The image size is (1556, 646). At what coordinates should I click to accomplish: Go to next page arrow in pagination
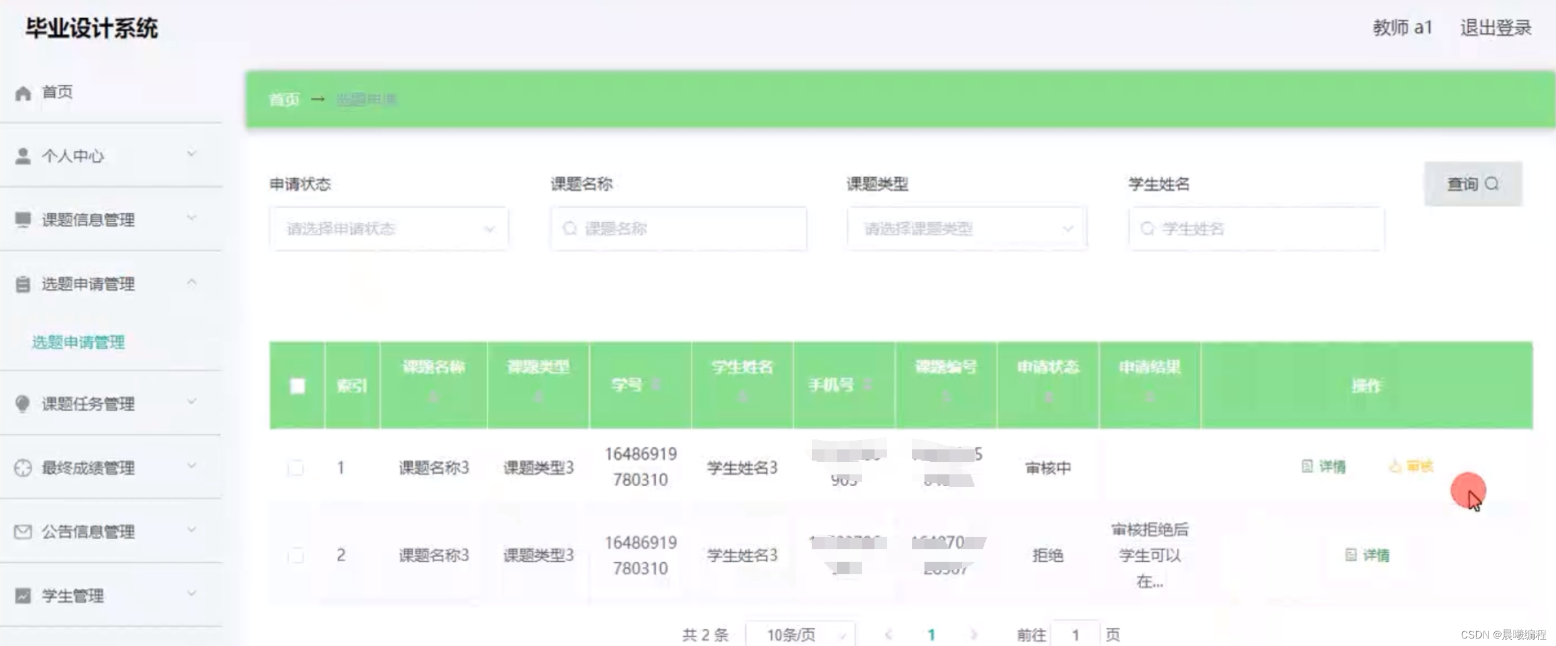pos(973,635)
